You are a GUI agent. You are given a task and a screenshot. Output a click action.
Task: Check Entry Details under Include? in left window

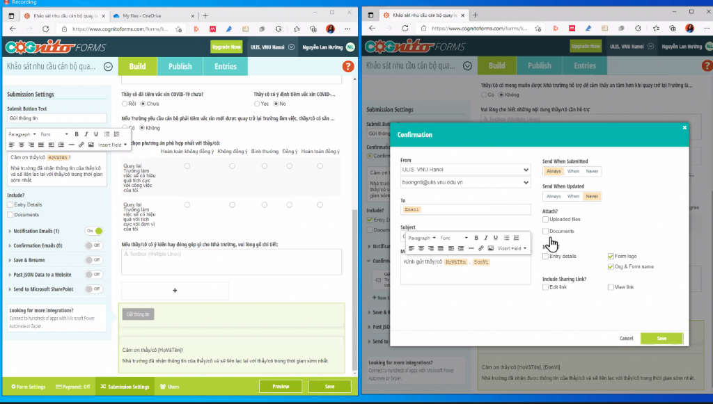click(10, 204)
